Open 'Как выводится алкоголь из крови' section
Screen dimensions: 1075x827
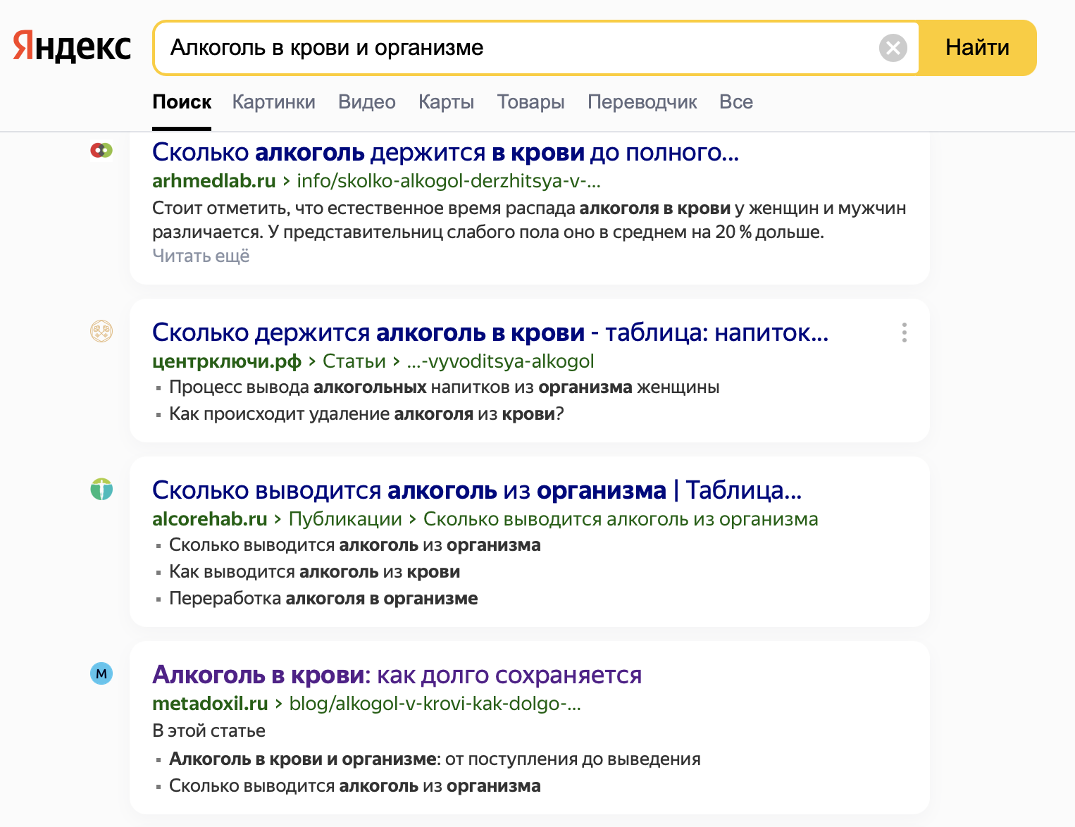click(314, 572)
